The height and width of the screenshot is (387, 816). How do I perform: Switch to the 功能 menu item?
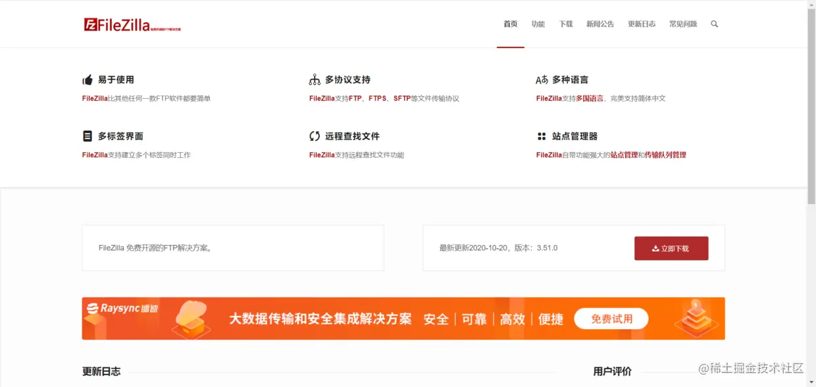[538, 24]
